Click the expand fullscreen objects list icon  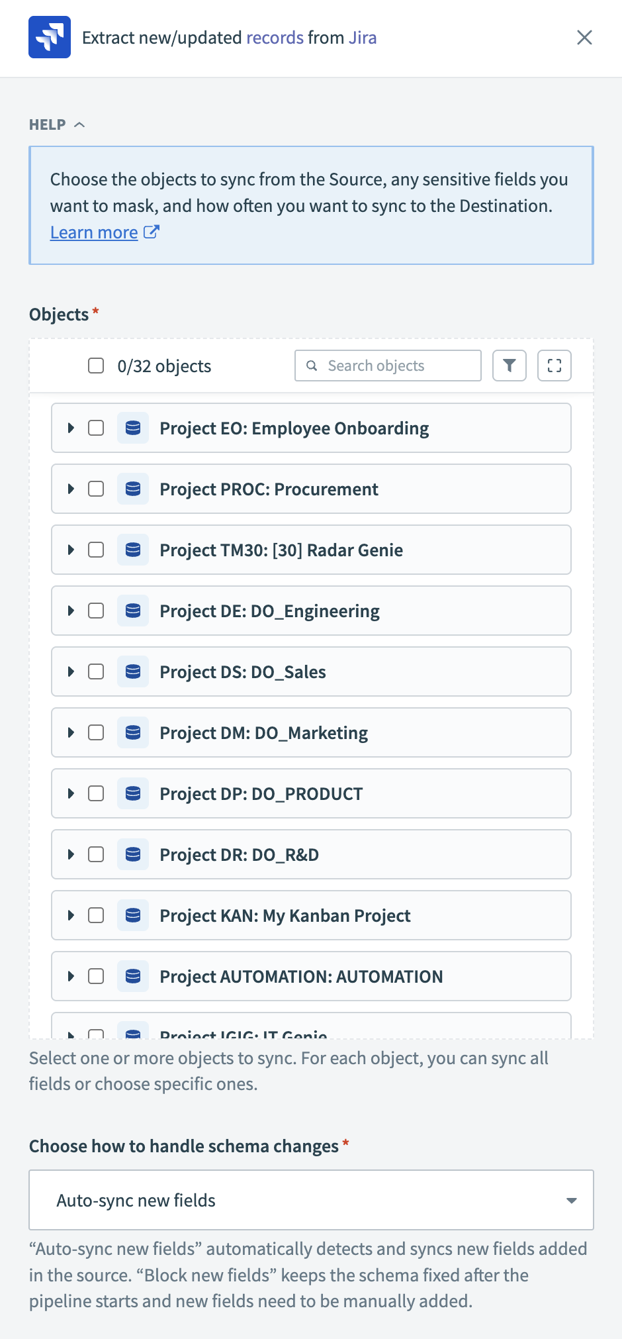(554, 366)
